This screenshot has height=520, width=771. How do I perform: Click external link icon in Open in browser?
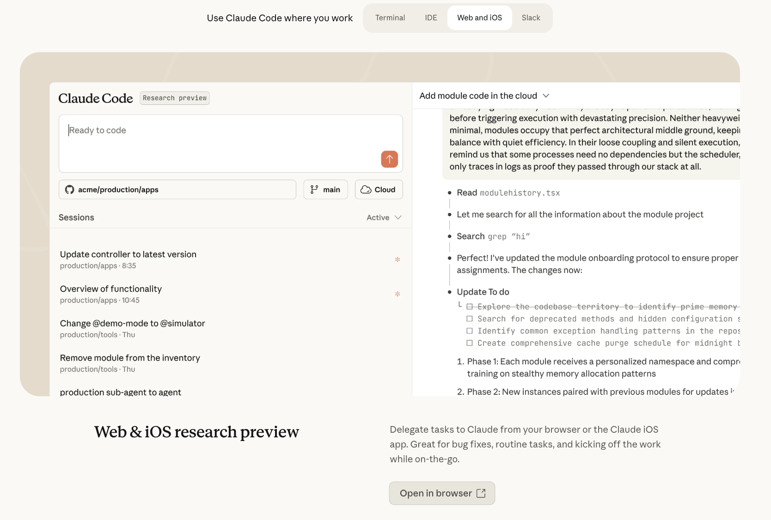coord(481,493)
